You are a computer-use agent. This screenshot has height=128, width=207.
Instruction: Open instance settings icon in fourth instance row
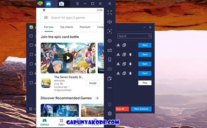tap(118, 73)
